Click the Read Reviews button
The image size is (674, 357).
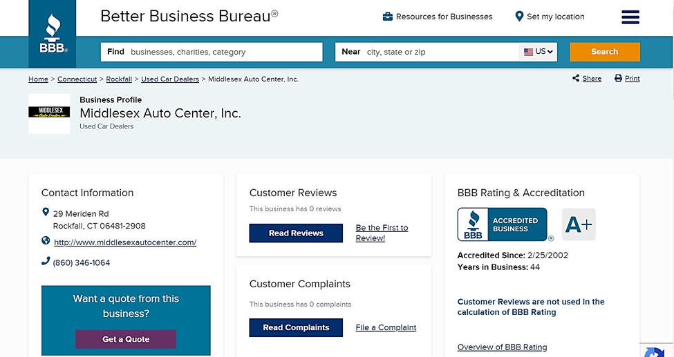click(296, 233)
